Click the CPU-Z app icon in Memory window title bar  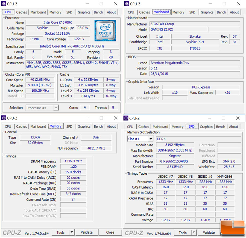[4, 118]
